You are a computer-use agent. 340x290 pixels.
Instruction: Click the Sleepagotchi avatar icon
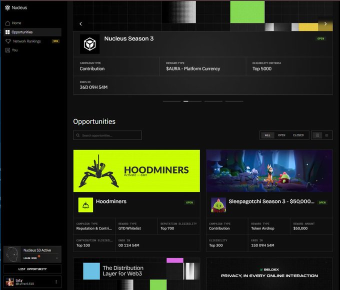pyautogui.click(x=218, y=205)
